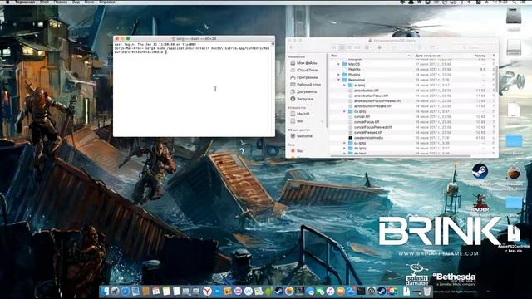Open the Вид menu
Image resolution: width=532 pixels, height=299 pixels.
click(76, 2)
